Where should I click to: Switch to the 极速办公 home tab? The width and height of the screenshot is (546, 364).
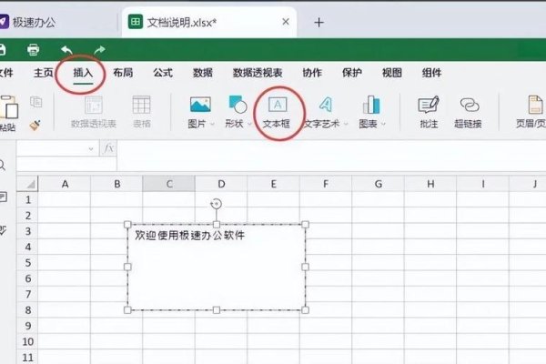point(28,23)
